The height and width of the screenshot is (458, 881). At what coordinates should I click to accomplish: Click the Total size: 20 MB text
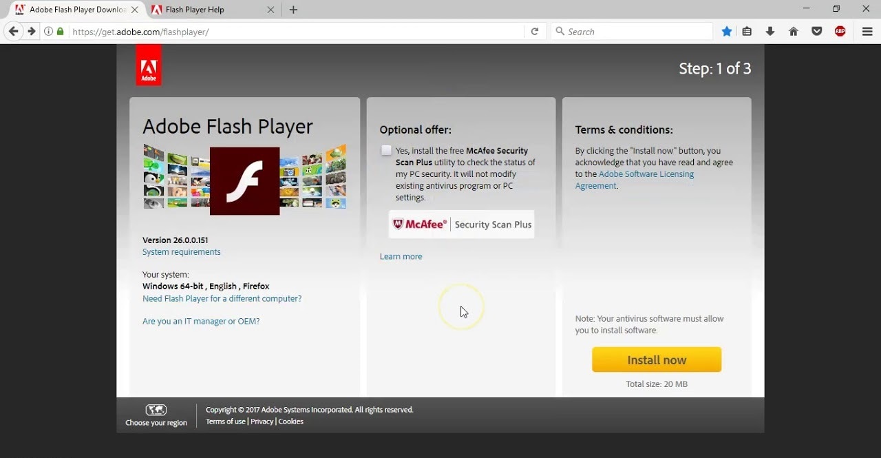[x=657, y=384]
